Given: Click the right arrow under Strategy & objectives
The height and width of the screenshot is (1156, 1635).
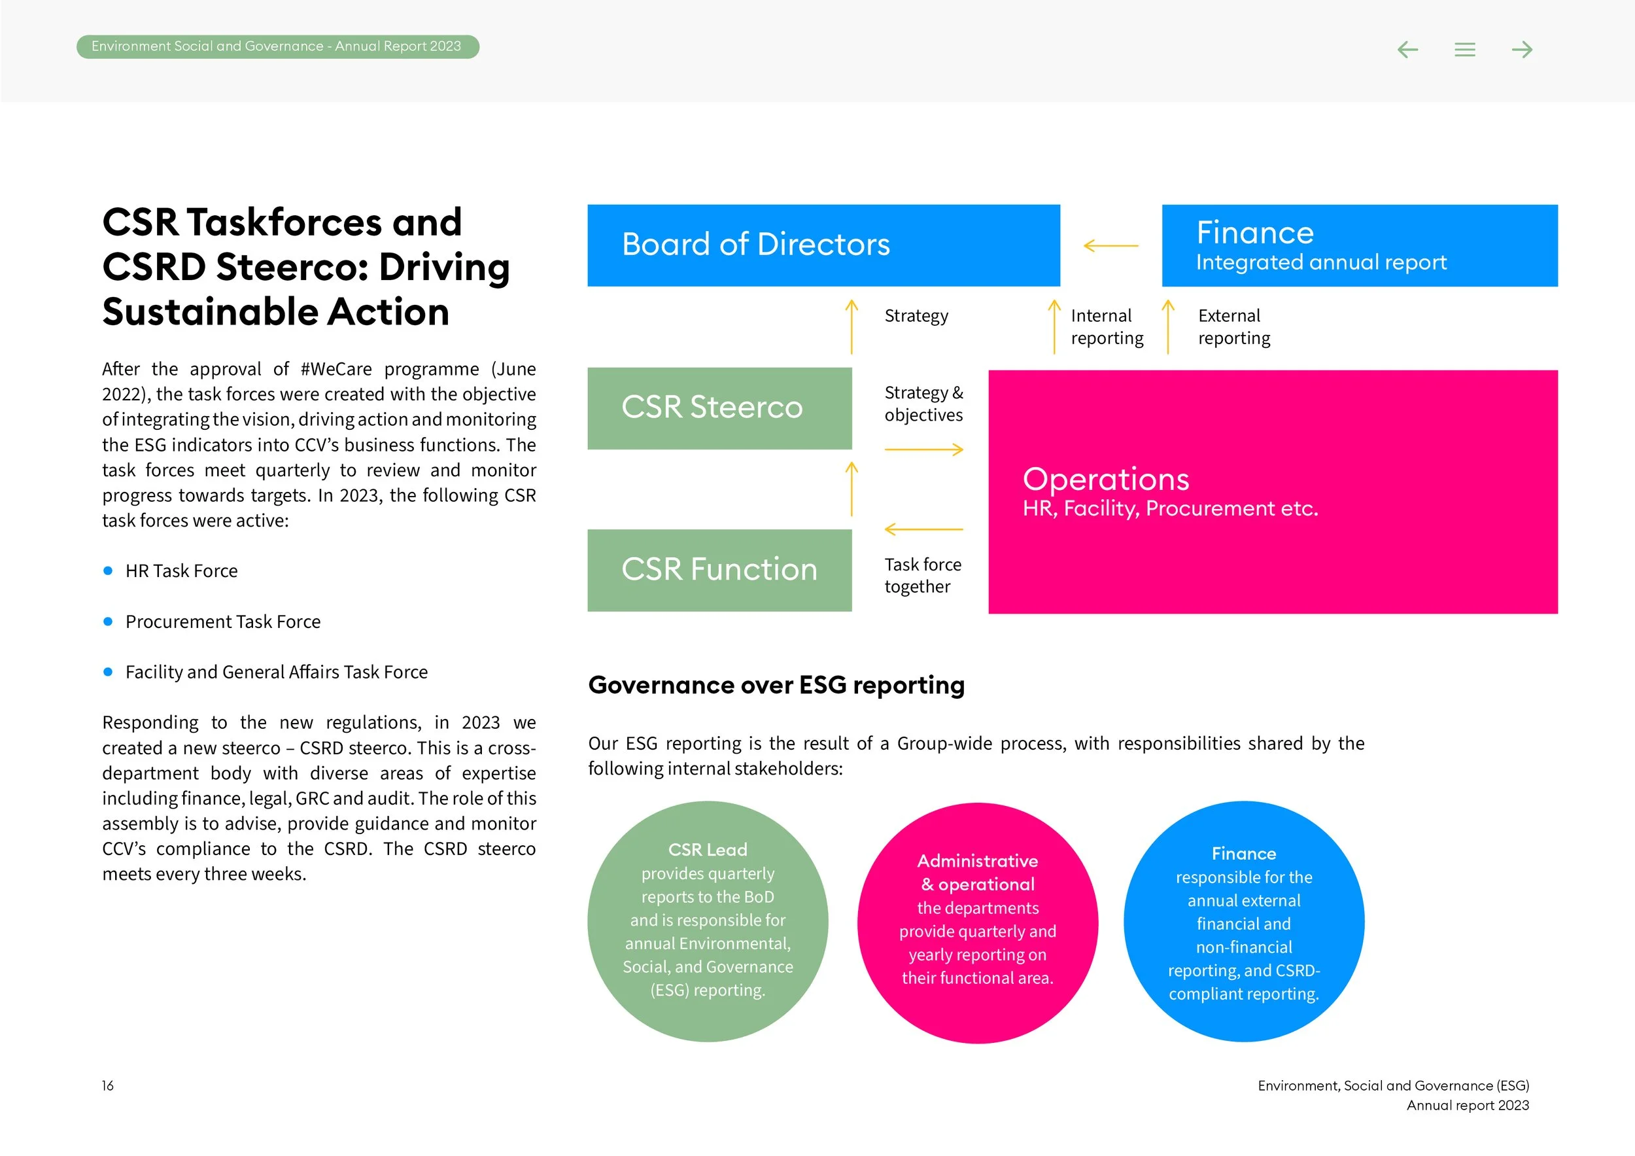Looking at the screenshot, I should coord(923,449).
